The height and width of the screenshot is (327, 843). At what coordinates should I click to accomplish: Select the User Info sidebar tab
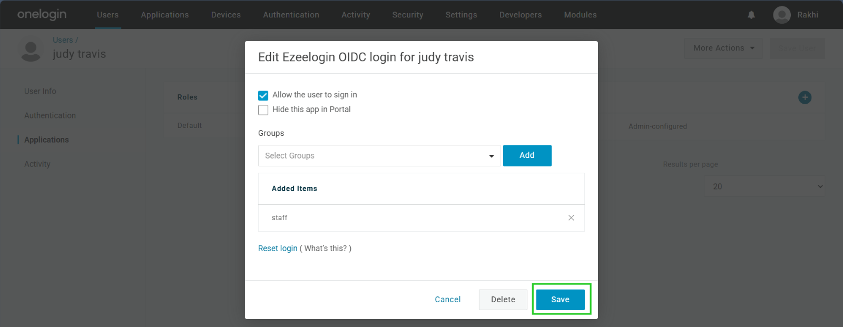[40, 91]
